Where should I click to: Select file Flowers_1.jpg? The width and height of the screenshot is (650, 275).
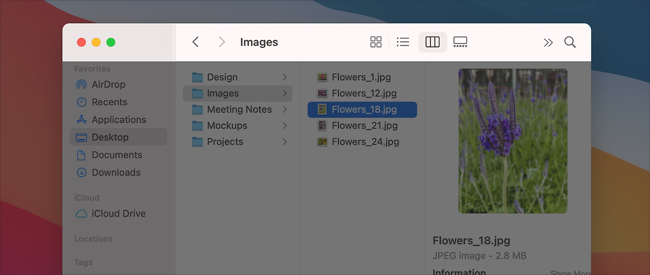[362, 77]
